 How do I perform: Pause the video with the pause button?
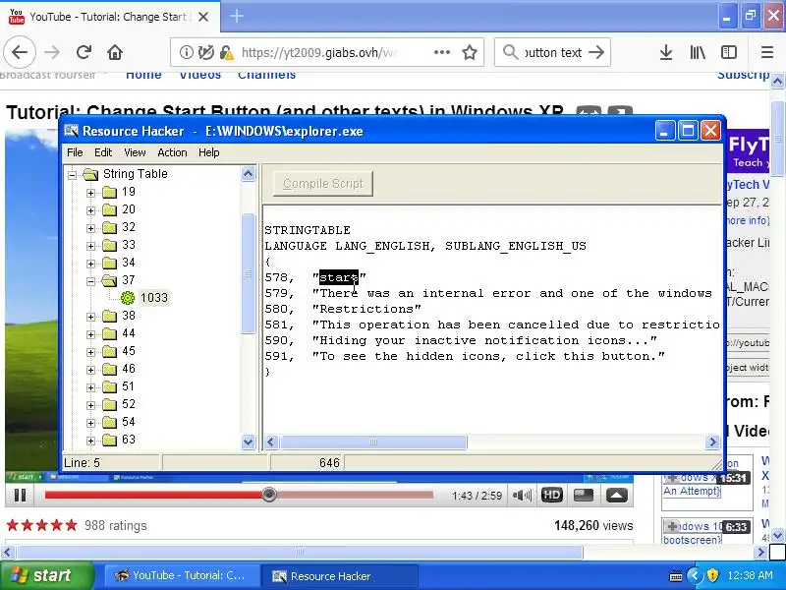(x=20, y=496)
